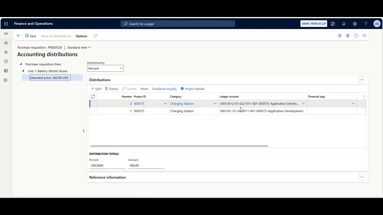Open the app launcher waffle icon

[x=6, y=24]
